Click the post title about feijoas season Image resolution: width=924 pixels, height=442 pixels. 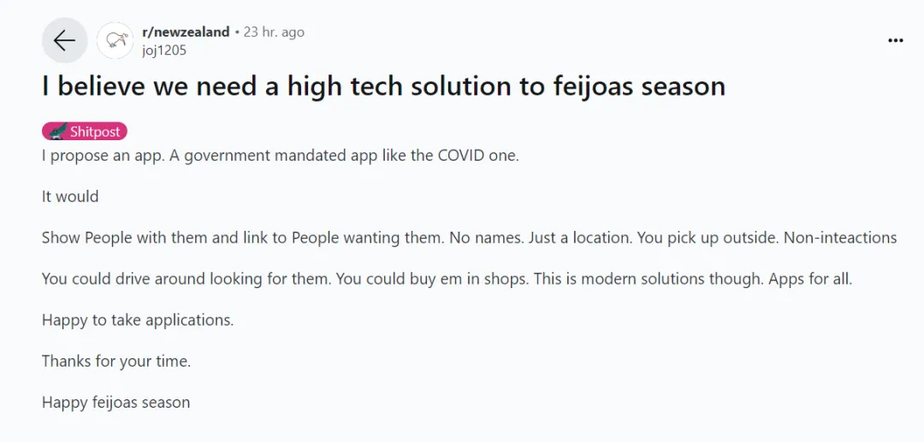coord(383,85)
